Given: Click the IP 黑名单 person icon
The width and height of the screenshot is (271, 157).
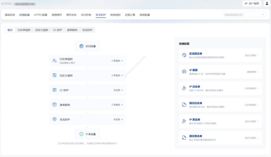Looking at the screenshot, I should point(184,121).
